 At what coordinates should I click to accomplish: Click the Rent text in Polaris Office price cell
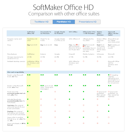98,45
